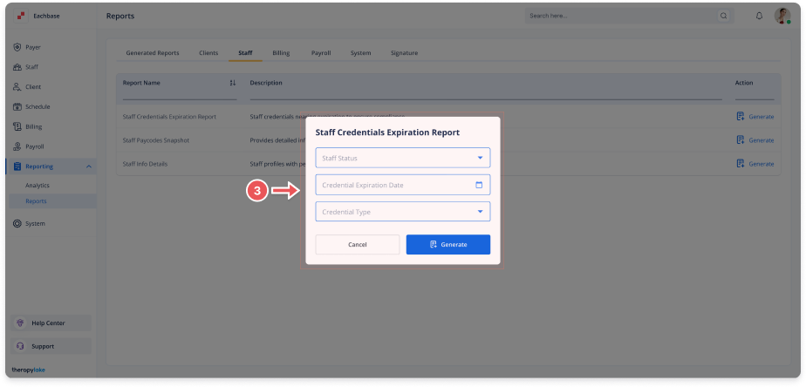Click the Credential Expiration Date field

[x=393, y=185]
